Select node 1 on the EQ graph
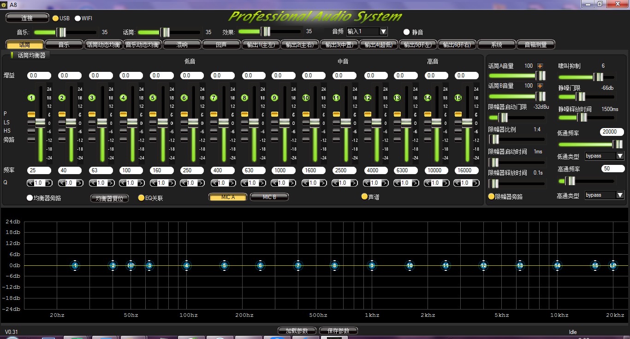 [x=75, y=265]
